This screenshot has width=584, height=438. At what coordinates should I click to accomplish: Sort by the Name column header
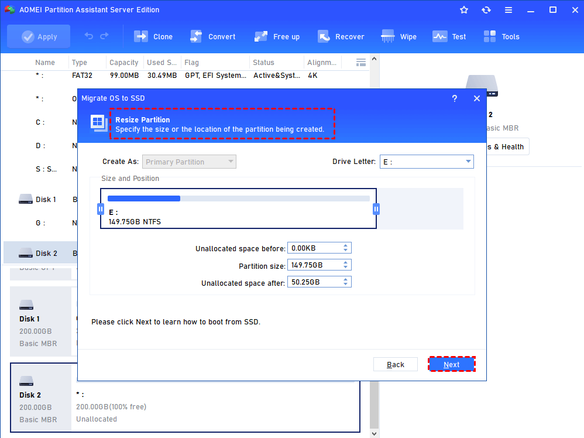44,63
